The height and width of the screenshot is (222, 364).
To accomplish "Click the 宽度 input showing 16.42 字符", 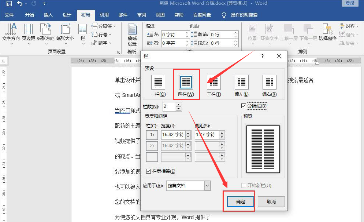I will [x=174, y=135].
